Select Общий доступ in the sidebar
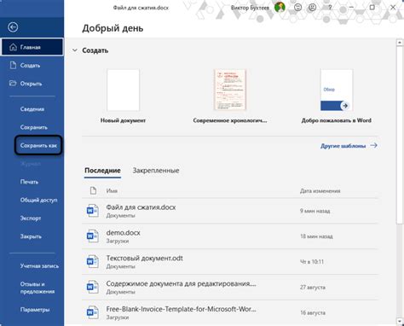 click(38, 200)
